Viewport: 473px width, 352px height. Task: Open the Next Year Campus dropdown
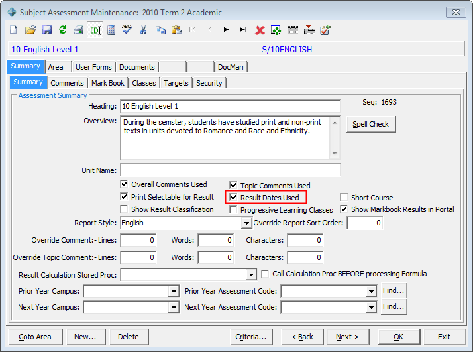174,308
